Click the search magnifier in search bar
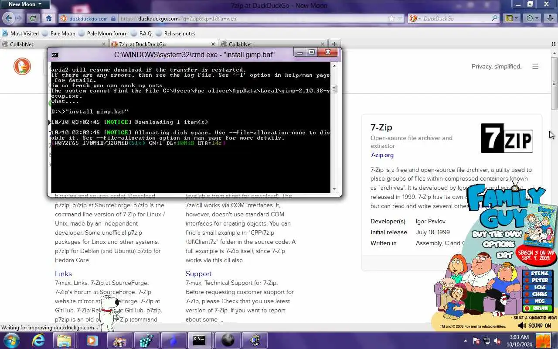The image size is (558, 349). click(x=495, y=18)
